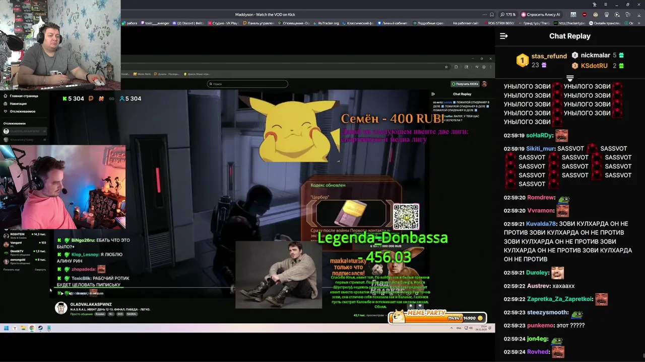Open KSdotRU leaderboard entry
Viewport: 645px width, 362px height.
[x=598, y=66]
